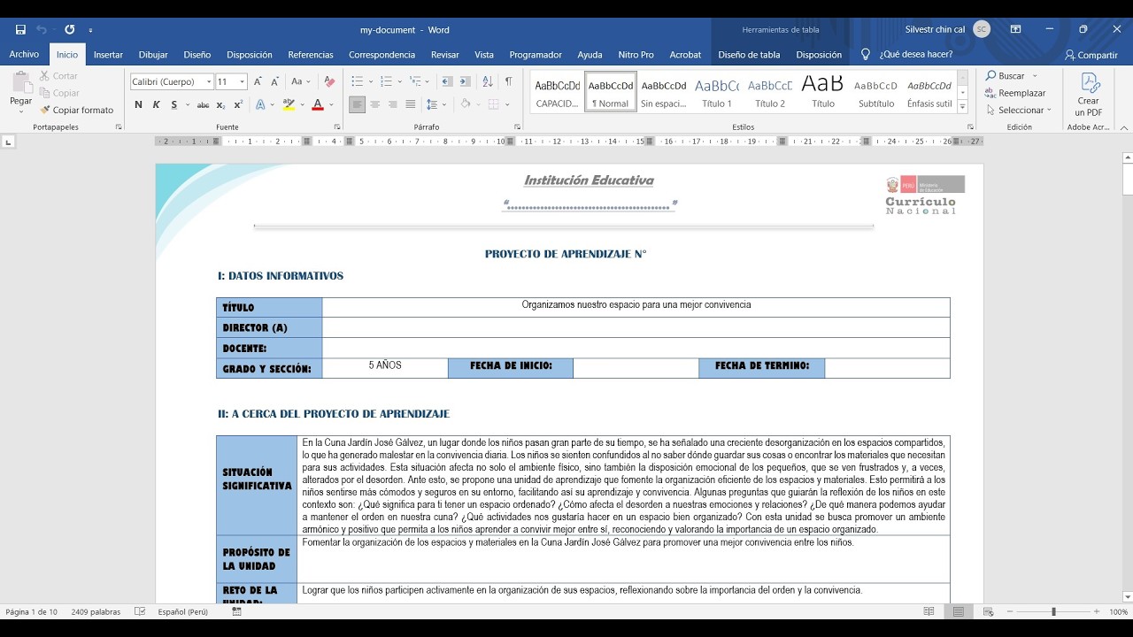Clear all formatting with the eraser icon
The image size is (1133, 637).
[x=329, y=81]
